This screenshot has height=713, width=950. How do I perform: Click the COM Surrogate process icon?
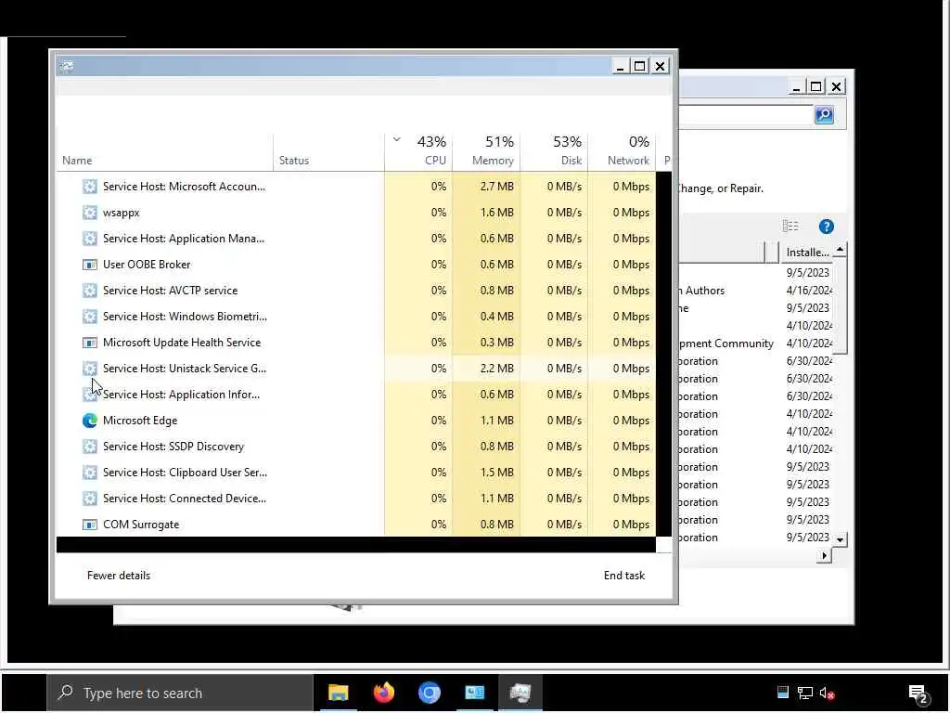click(90, 525)
